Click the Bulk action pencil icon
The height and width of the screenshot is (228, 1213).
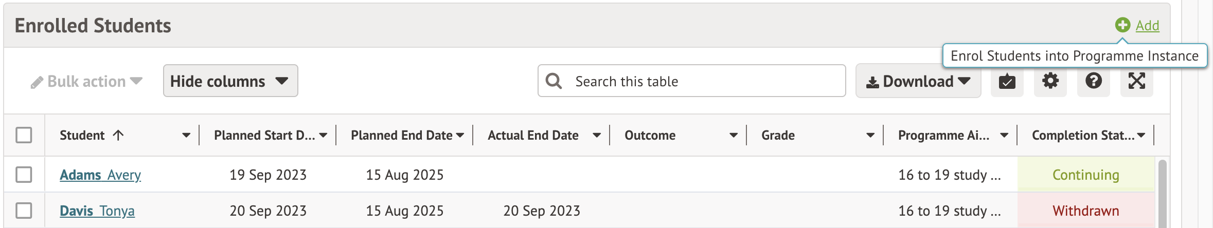(37, 82)
